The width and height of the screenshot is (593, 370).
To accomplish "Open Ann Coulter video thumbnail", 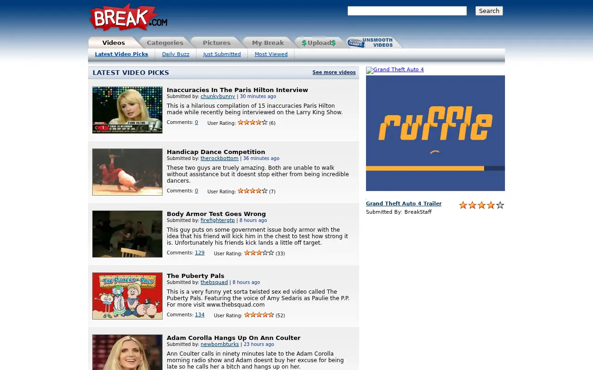I will tap(127, 352).
